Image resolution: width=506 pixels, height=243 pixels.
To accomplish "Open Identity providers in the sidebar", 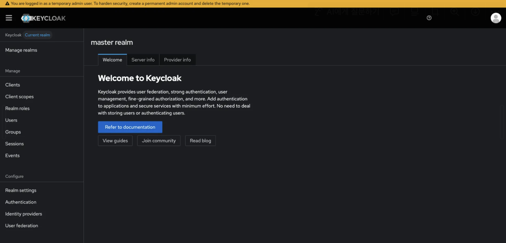I will (24, 214).
